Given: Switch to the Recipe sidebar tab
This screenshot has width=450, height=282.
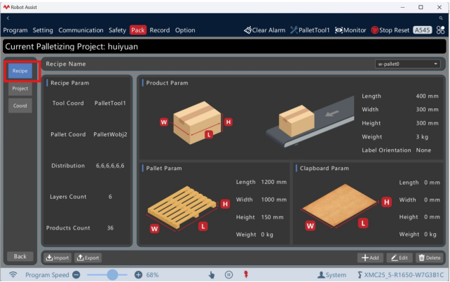Looking at the screenshot, I should click(x=20, y=71).
